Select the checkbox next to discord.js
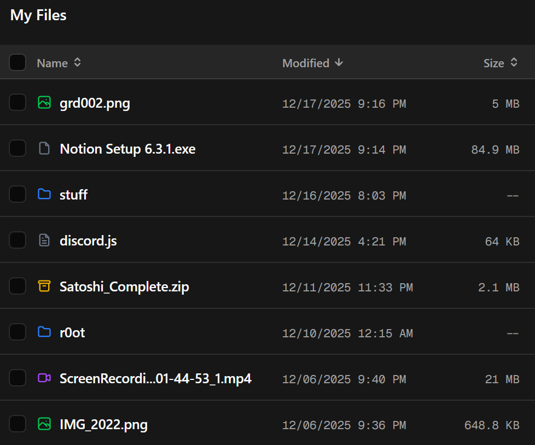The image size is (535, 445). point(18,240)
